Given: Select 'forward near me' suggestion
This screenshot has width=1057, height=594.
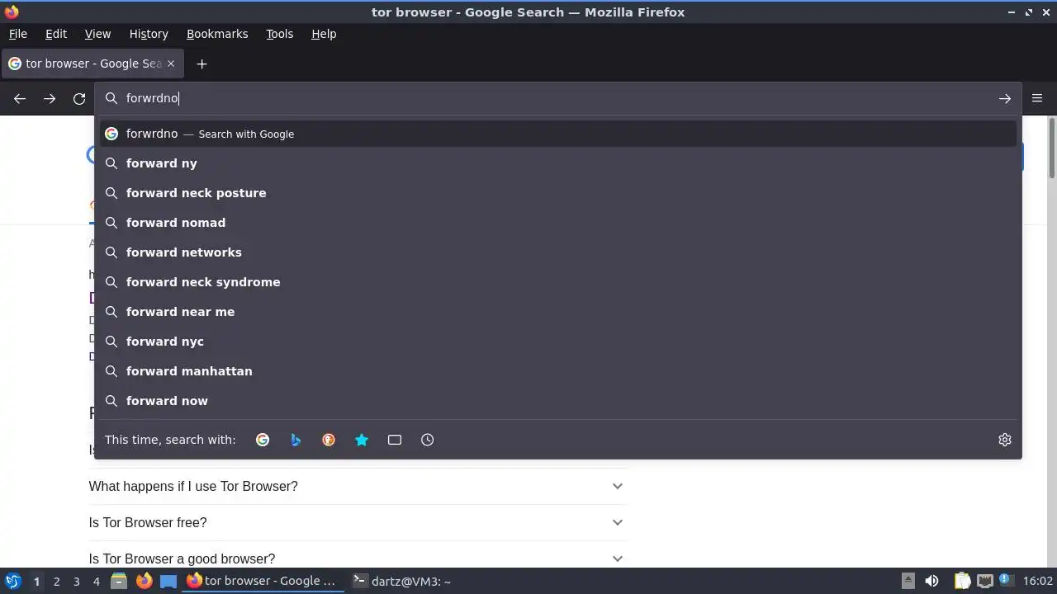Looking at the screenshot, I should coord(558,312).
